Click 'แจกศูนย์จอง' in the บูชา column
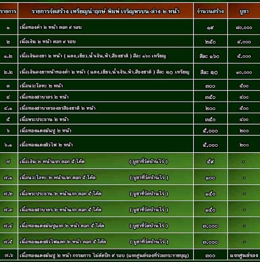 [x=244, y=255]
